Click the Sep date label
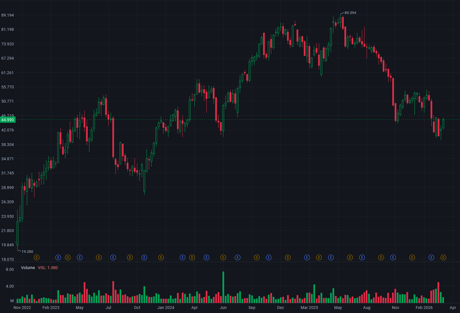 (252, 308)
